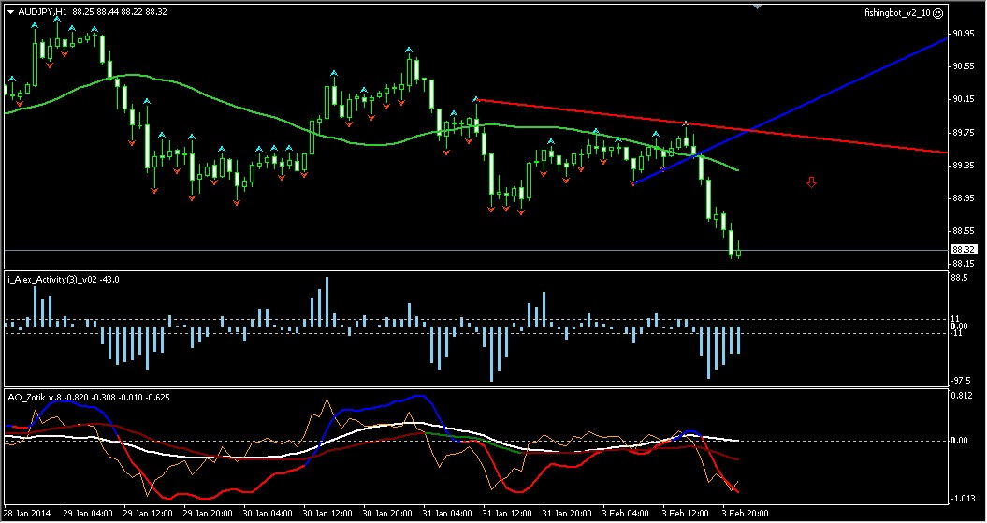Click the 89.35 price scale label
This screenshot has width=987, height=523.
(x=964, y=165)
